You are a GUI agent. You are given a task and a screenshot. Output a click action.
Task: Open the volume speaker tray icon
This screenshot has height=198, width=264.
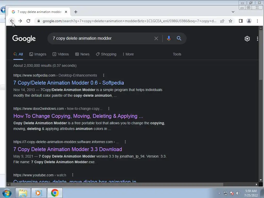point(238,193)
